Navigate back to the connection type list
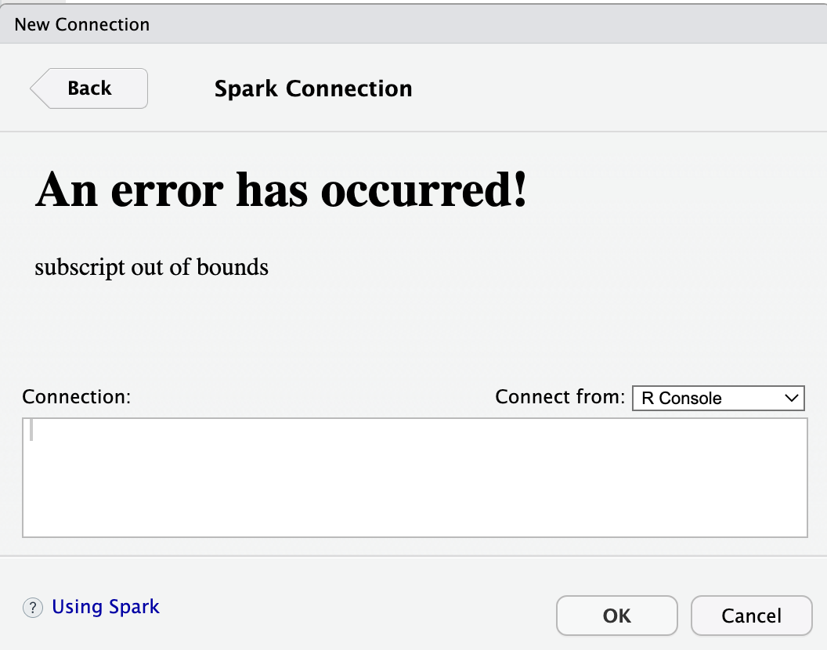Screen dimensions: 827x650 (88, 88)
